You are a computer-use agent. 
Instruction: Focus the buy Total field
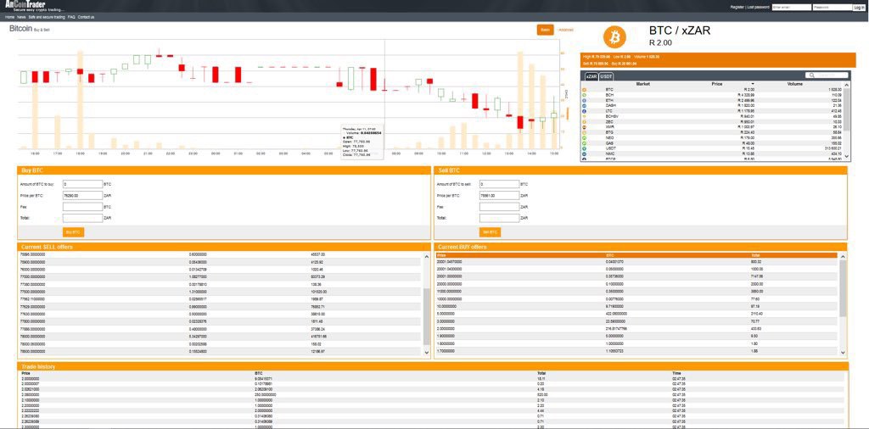pos(82,218)
